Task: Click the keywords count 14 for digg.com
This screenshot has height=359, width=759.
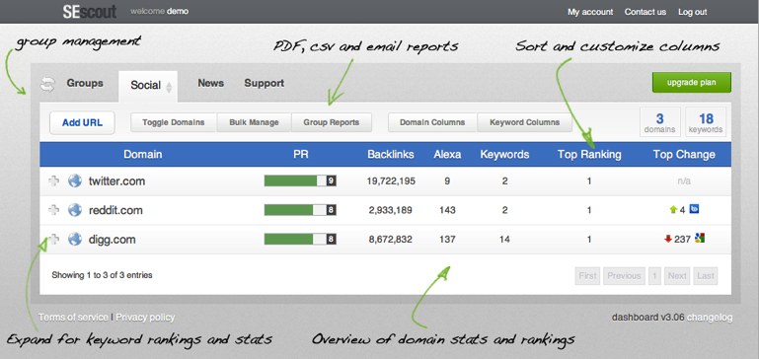Action: pyautogui.click(x=505, y=239)
